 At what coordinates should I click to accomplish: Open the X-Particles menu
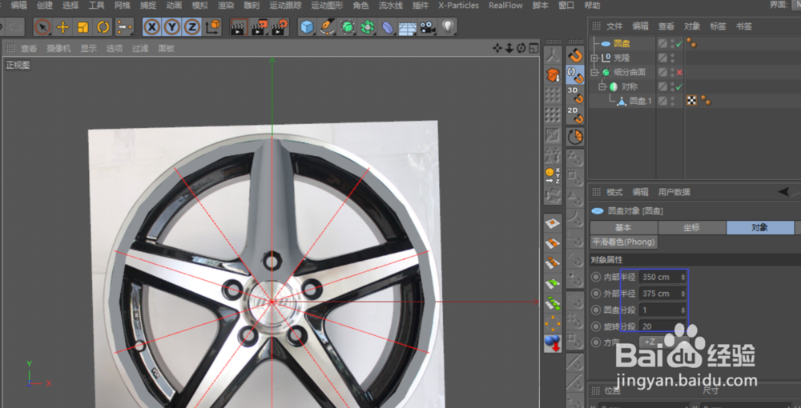[459, 6]
